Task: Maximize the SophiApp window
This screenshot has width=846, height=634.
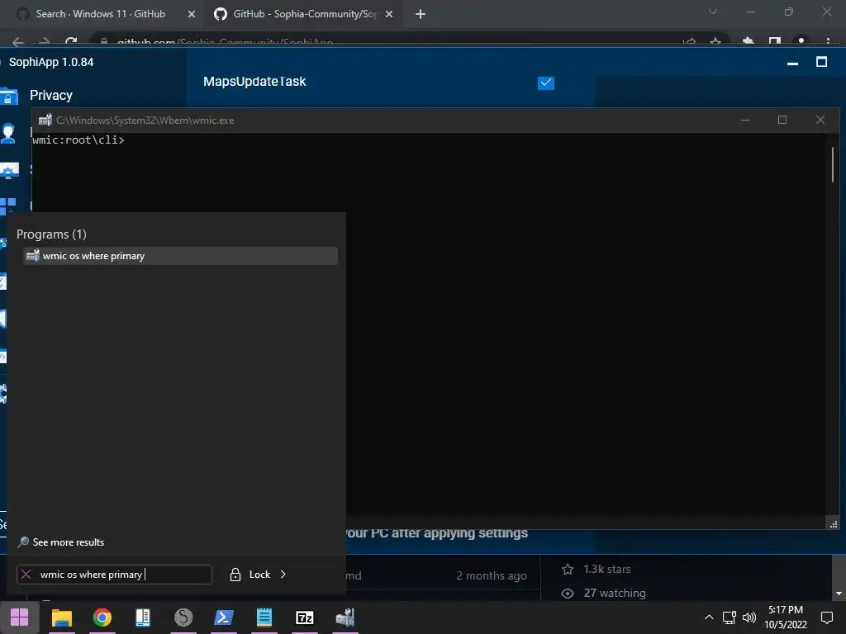Action: pyautogui.click(x=822, y=62)
